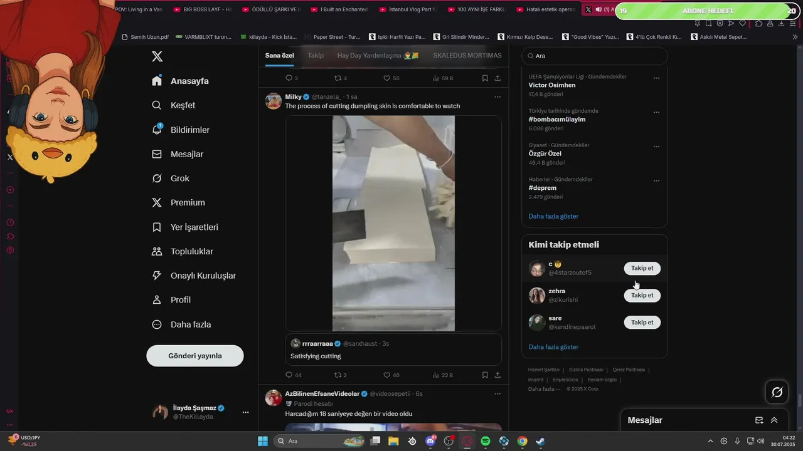Image resolution: width=803 pixels, height=451 pixels.
Task: Open Gizlilik Politikası footer link
Action: [586, 370]
